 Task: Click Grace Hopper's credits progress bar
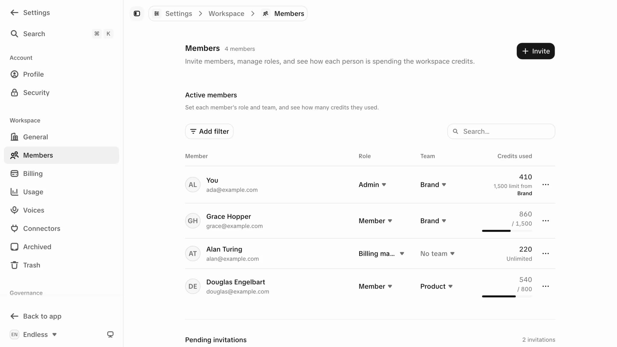click(x=507, y=231)
